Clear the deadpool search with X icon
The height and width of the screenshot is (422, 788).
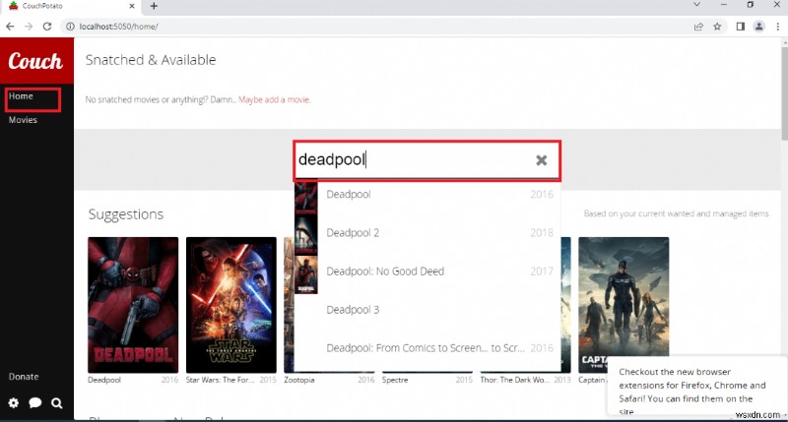click(541, 160)
